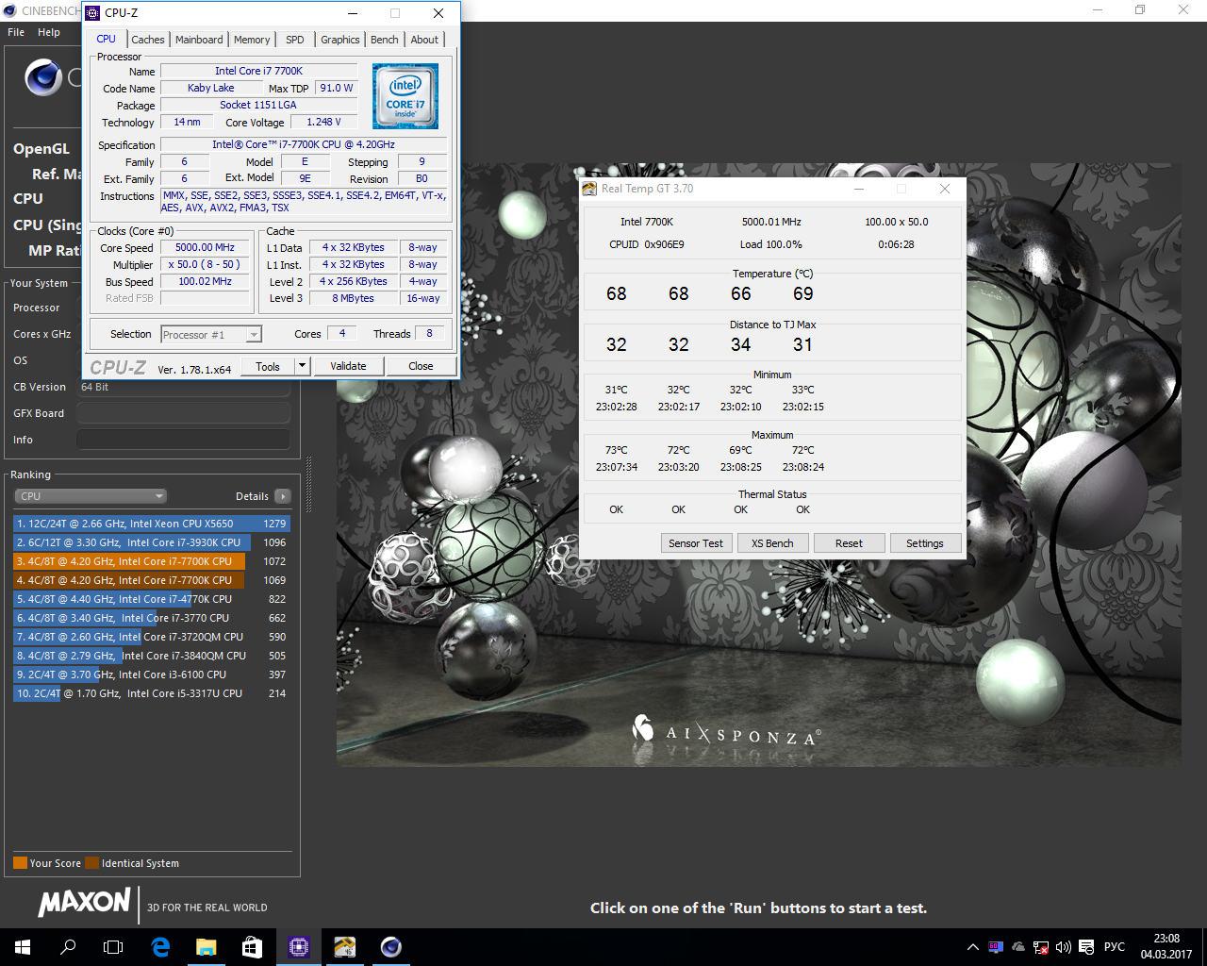Click the GFX Board field in Cinebench

pos(183,413)
